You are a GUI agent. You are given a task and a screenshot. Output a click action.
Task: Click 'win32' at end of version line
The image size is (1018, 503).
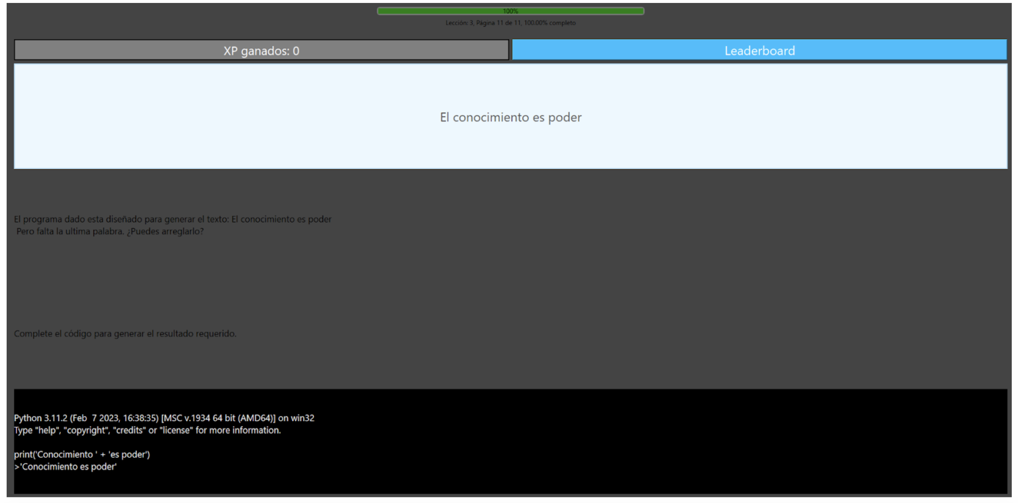[x=302, y=418]
